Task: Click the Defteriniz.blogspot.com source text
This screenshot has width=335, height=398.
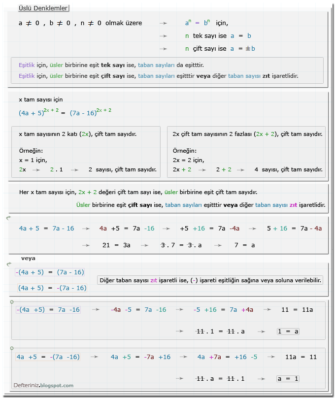Action: tap(43, 385)
